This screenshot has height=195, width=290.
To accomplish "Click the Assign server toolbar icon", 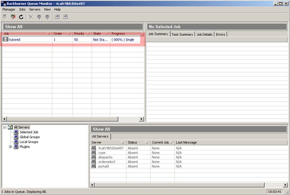I will click(58, 17).
